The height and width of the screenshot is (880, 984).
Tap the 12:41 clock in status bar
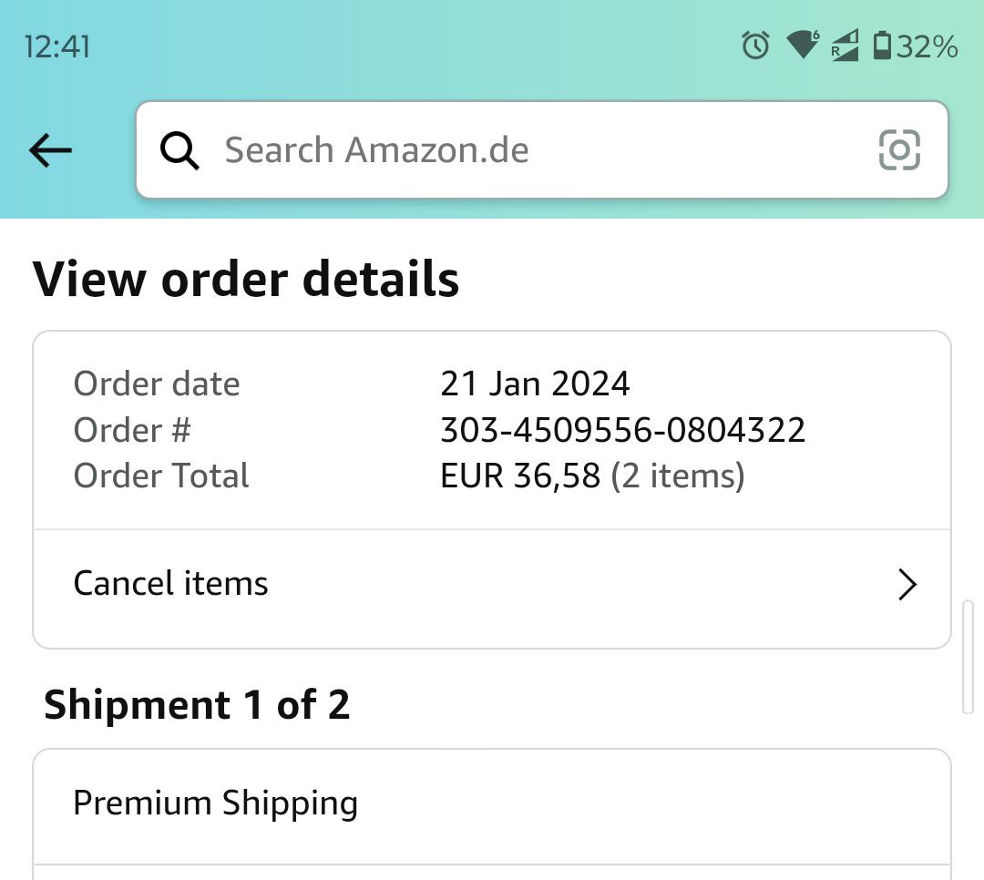click(57, 46)
